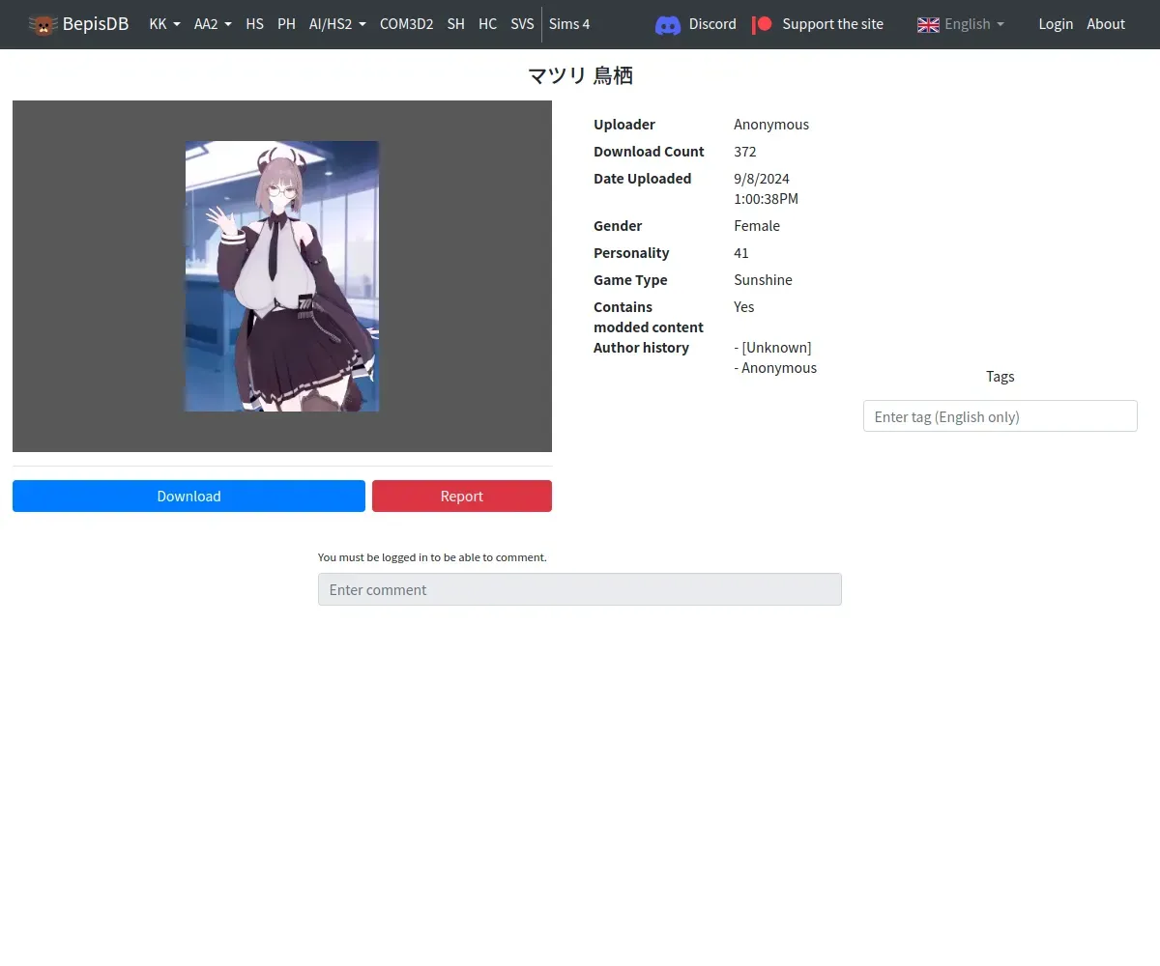Open the English language dropdown
The height and width of the screenshot is (966, 1160).
[x=961, y=24]
